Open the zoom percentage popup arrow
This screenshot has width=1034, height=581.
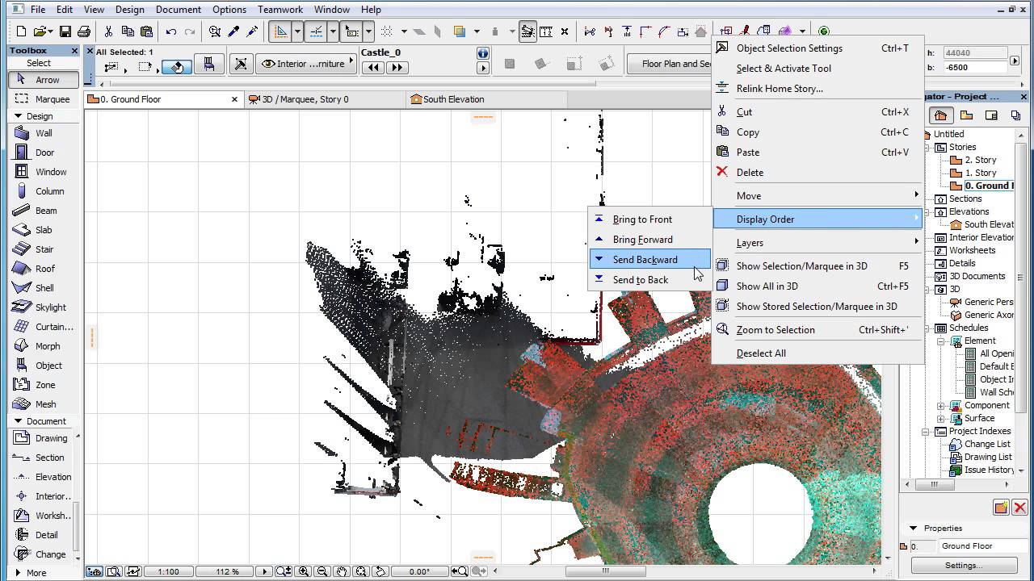point(263,571)
